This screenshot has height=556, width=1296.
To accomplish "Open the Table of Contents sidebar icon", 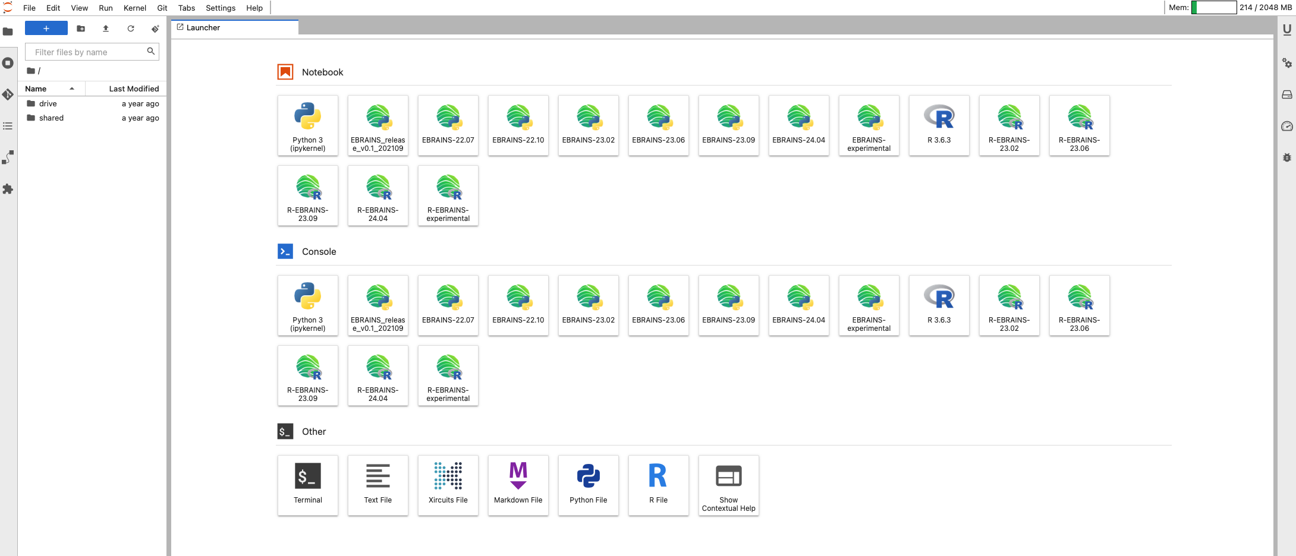I will click(8, 126).
